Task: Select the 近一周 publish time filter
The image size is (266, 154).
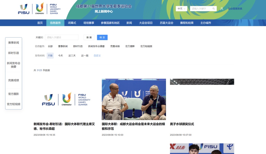Action: (x=85, y=56)
